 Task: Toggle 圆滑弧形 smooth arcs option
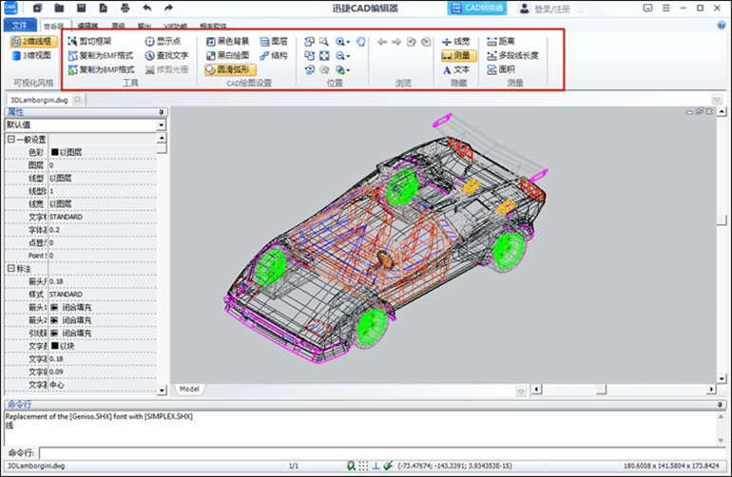point(230,69)
